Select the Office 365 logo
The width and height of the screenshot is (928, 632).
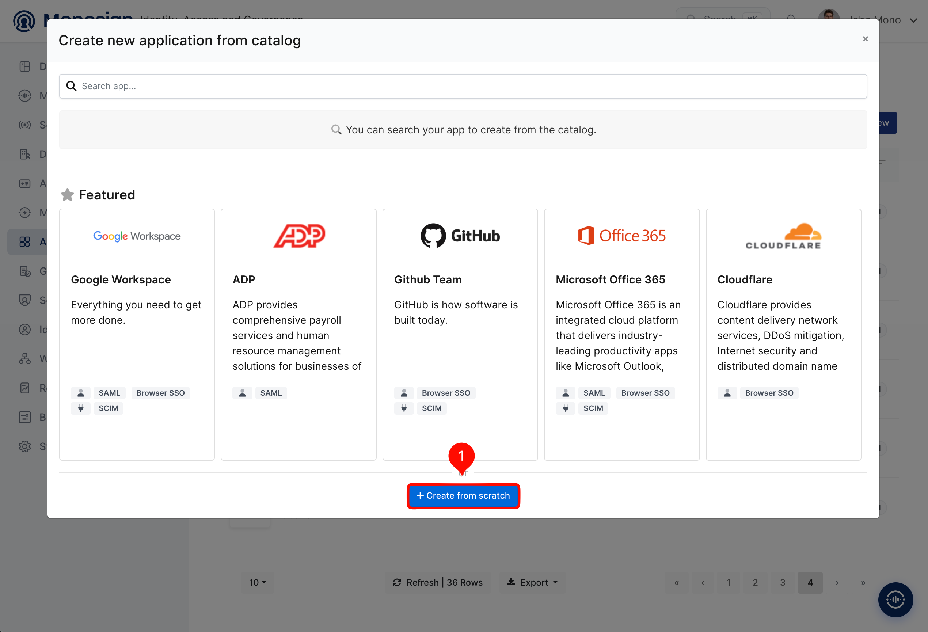[x=622, y=236]
